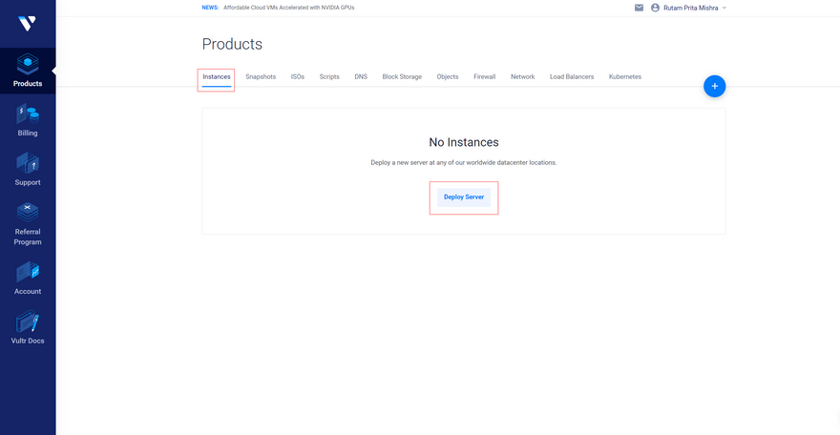The image size is (840, 435).
Task: Open the Billing sidebar icon
Action: [x=28, y=119]
